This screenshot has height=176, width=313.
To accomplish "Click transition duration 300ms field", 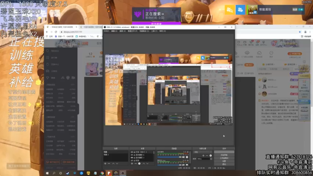I will (x=203, y=159).
